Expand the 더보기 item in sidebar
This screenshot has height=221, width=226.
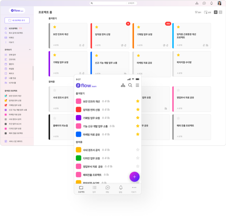[11, 42]
